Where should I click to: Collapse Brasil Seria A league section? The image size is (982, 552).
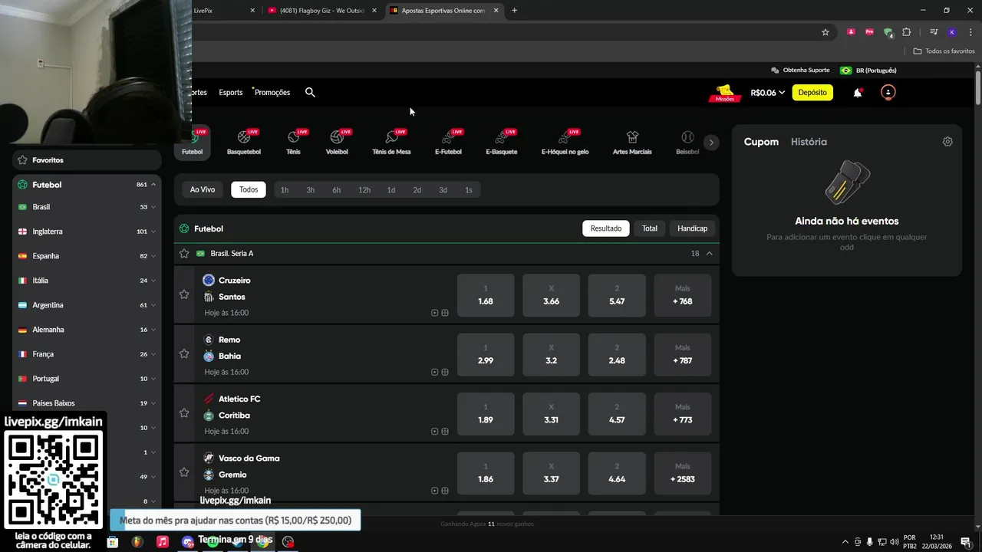tap(709, 253)
